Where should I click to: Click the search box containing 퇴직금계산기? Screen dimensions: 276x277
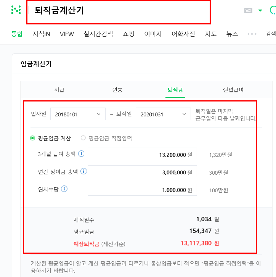119,12
